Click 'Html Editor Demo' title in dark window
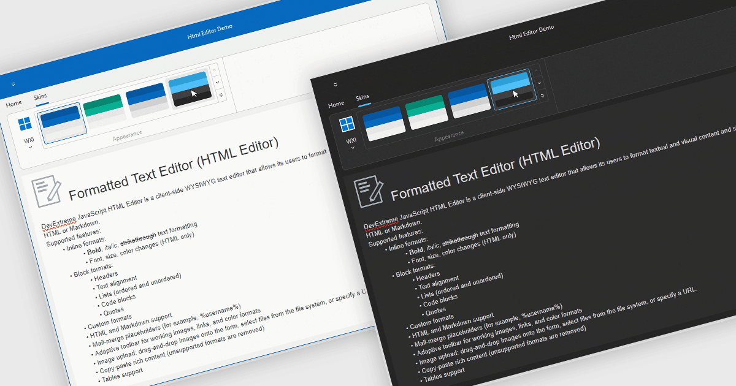Image resolution: width=736 pixels, height=386 pixels. click(531, 32)
